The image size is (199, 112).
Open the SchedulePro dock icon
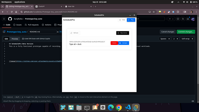pyautogui.click(x=136, y=107)
